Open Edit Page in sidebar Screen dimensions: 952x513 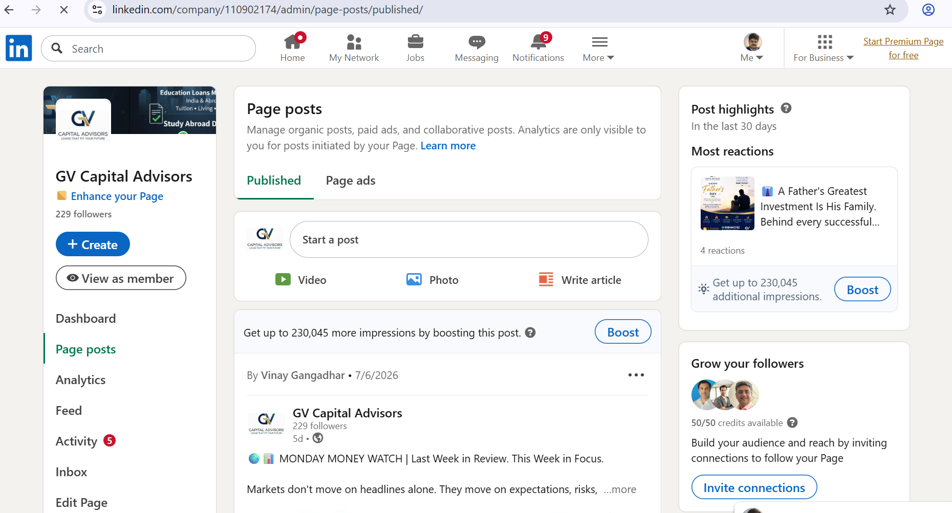coord(81,503)
